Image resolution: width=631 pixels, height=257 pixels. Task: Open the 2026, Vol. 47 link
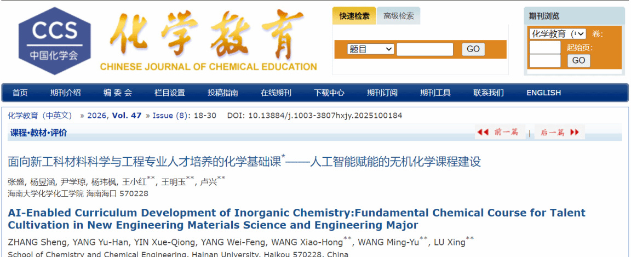click(x=114, y=116)
